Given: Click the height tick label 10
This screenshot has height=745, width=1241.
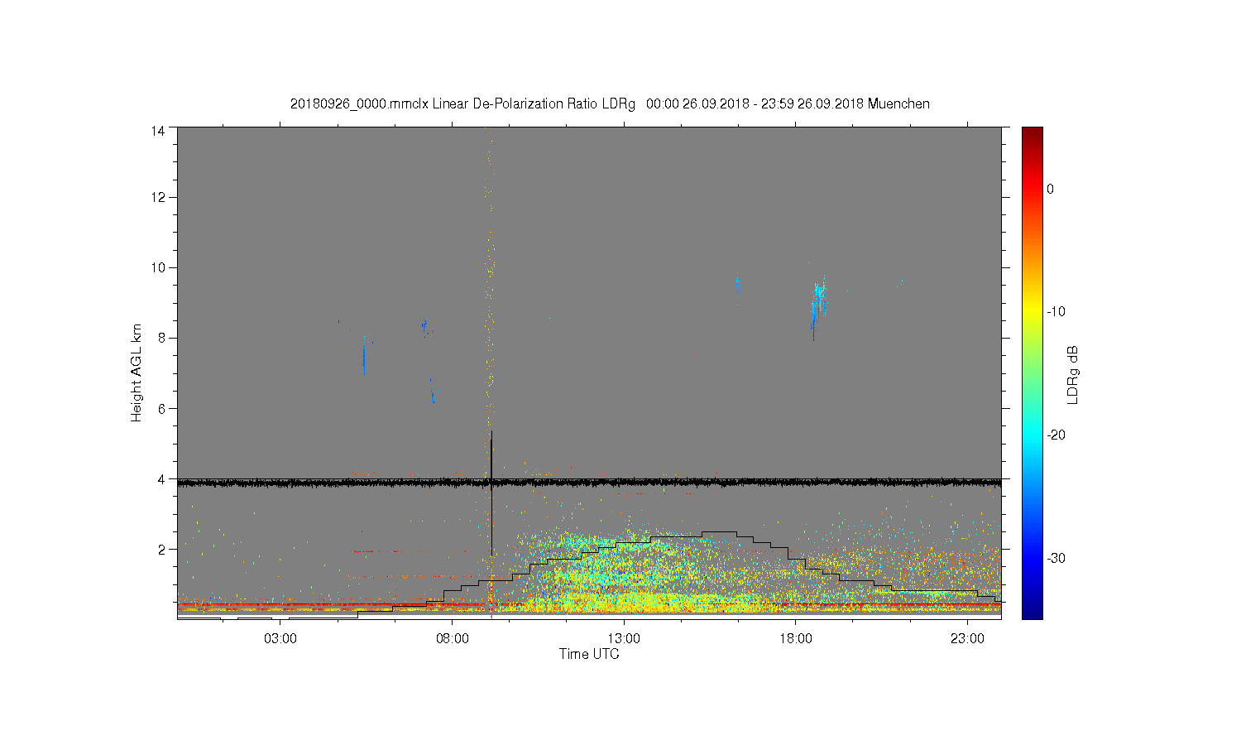Looking at the screenshot, I should coord(157,267).
